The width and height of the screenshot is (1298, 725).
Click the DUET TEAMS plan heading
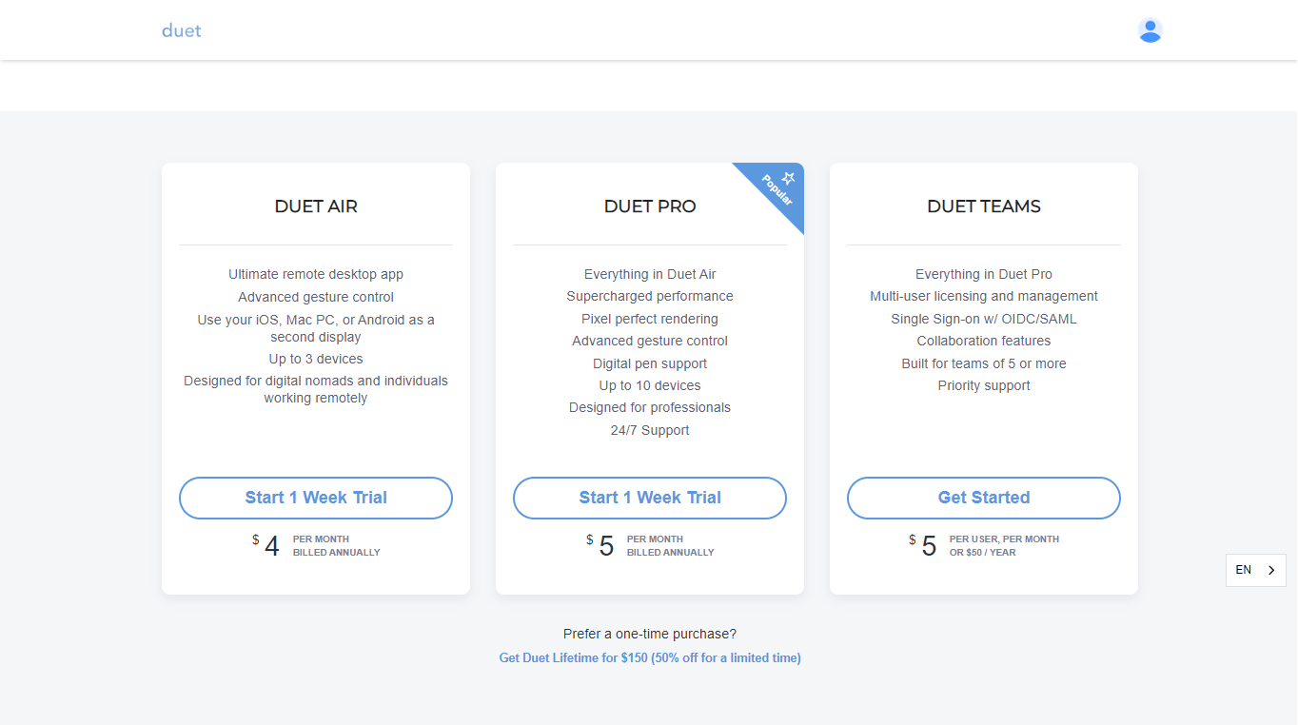tap(984, 206)
